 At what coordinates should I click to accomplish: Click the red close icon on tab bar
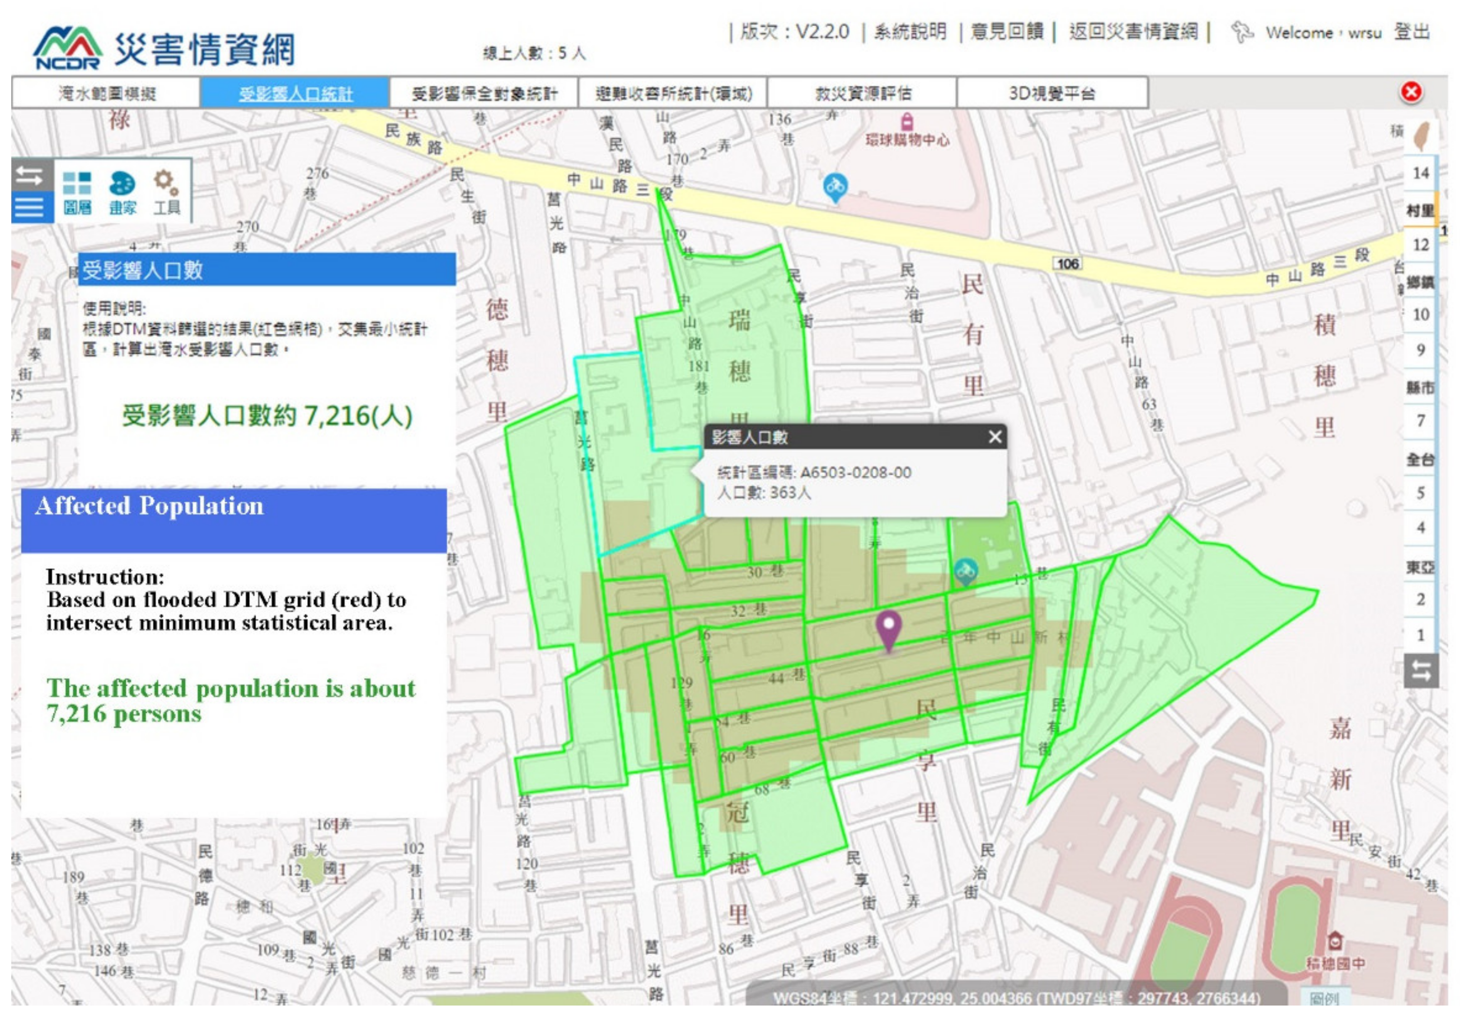pos(1411,92)
